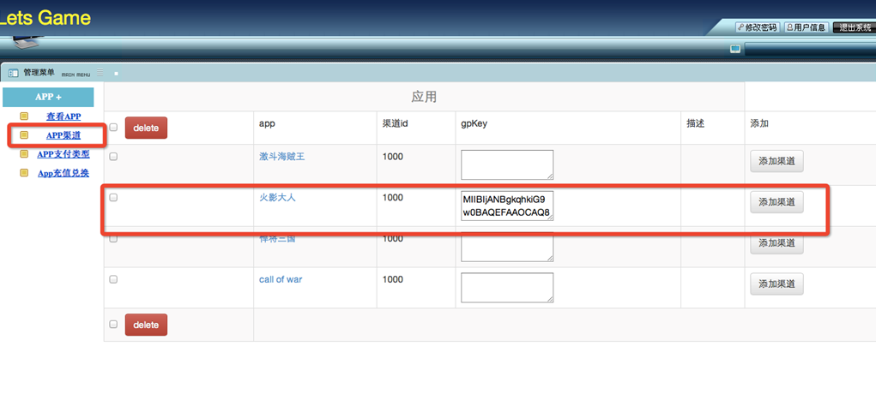The width and height of the screenshot is (876, 400).
Task: Open the 激斗海贼王 app link
Action: [x=281, y=157]
